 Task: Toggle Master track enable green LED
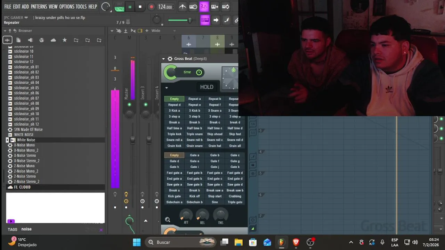point(129,105)
